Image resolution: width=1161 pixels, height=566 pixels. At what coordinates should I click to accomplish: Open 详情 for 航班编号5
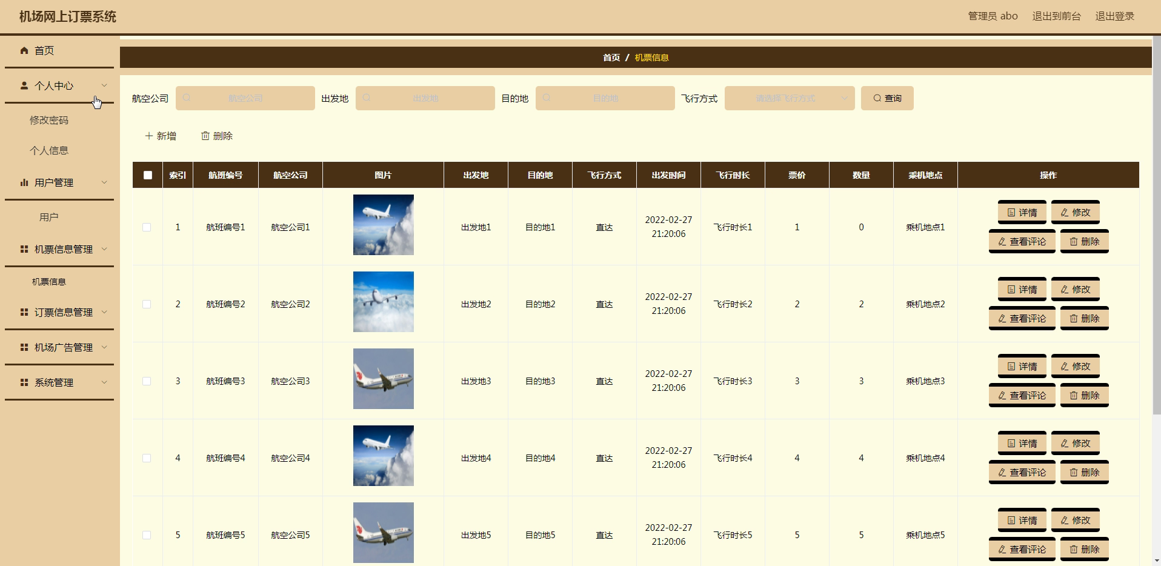pyautogui.click(x=1022, y=520)
